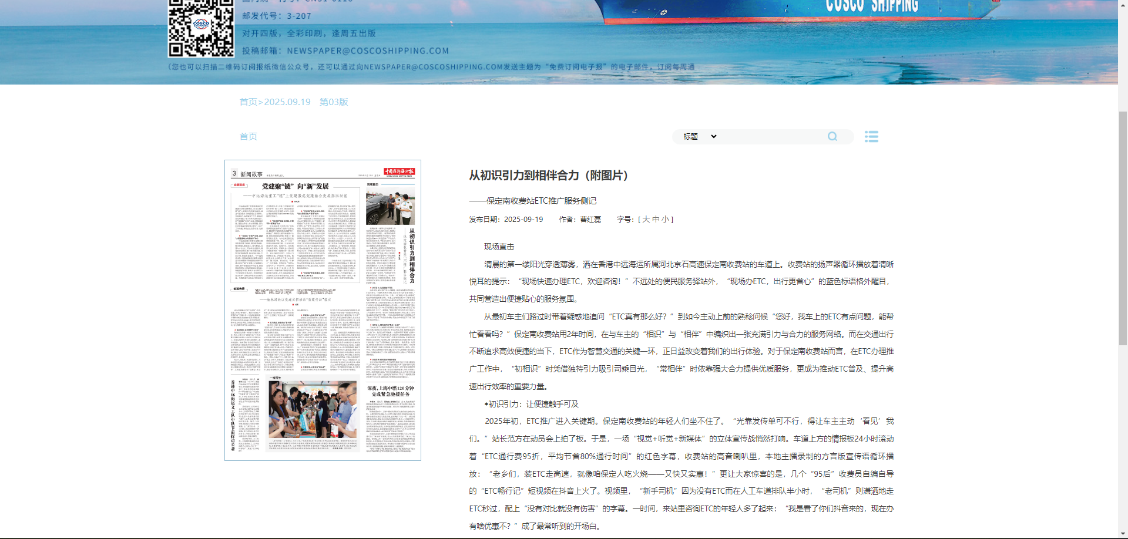Click the search magnifier icon
1128x539 pixels.
pyautogui.click(x=832, y=137)
